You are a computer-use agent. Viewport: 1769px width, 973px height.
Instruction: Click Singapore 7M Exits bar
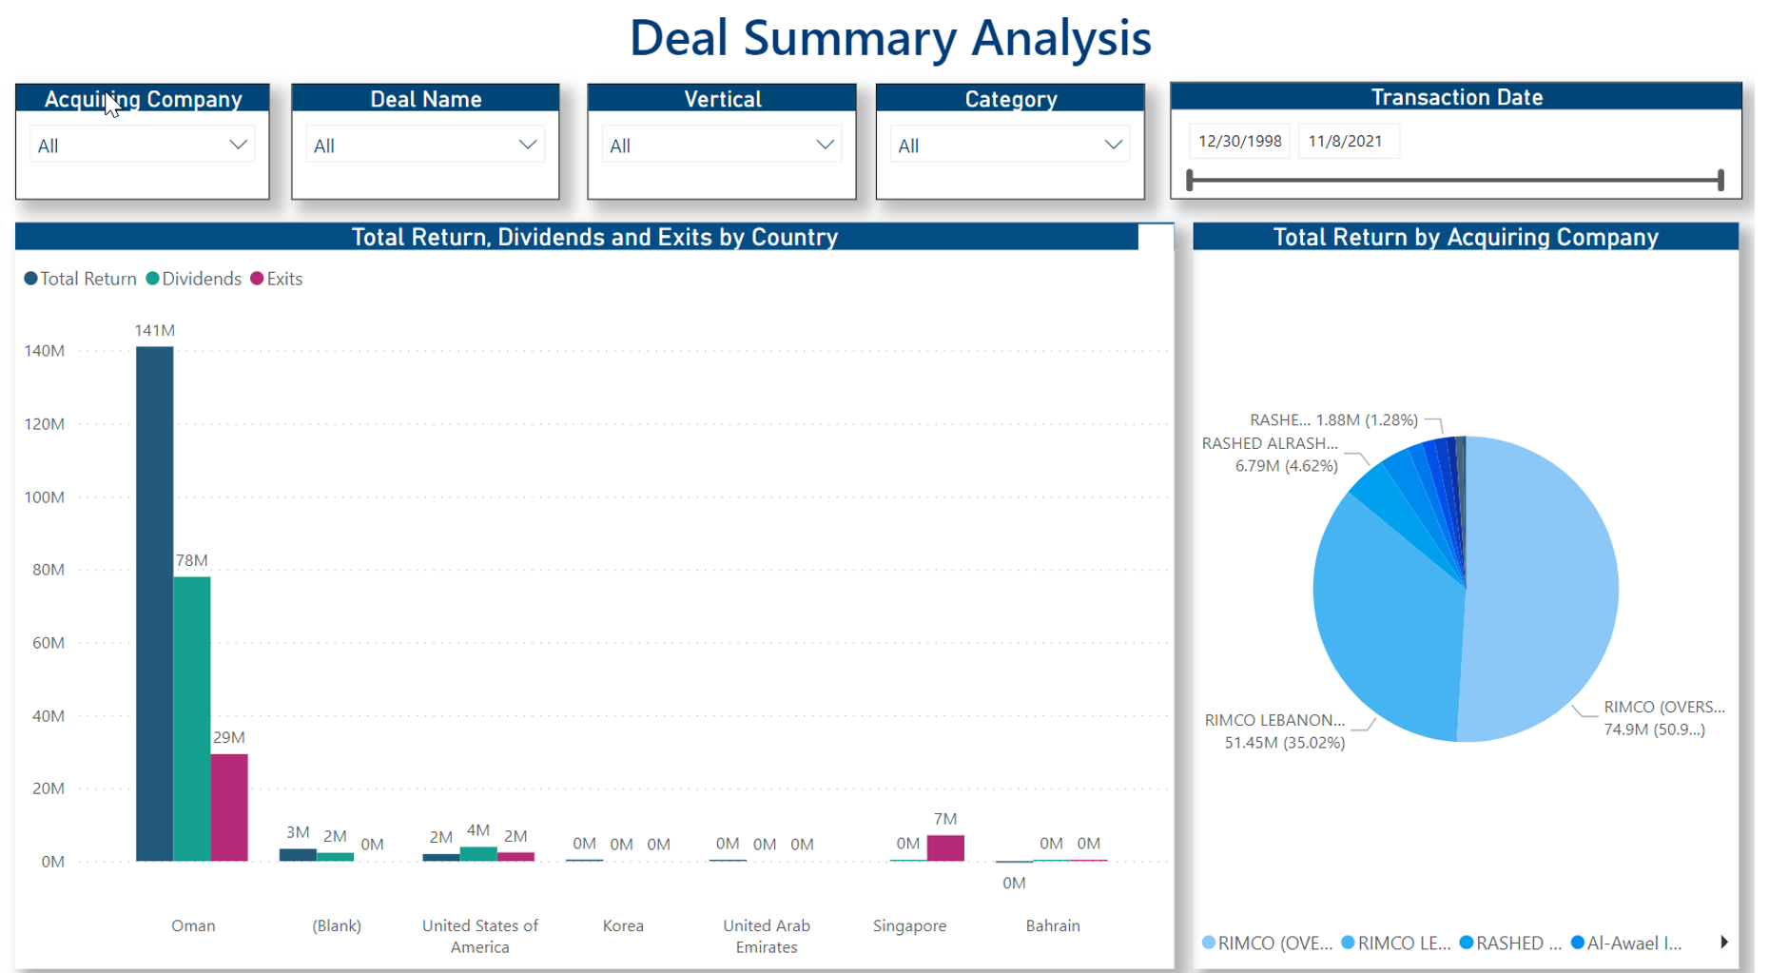point(945,848)
